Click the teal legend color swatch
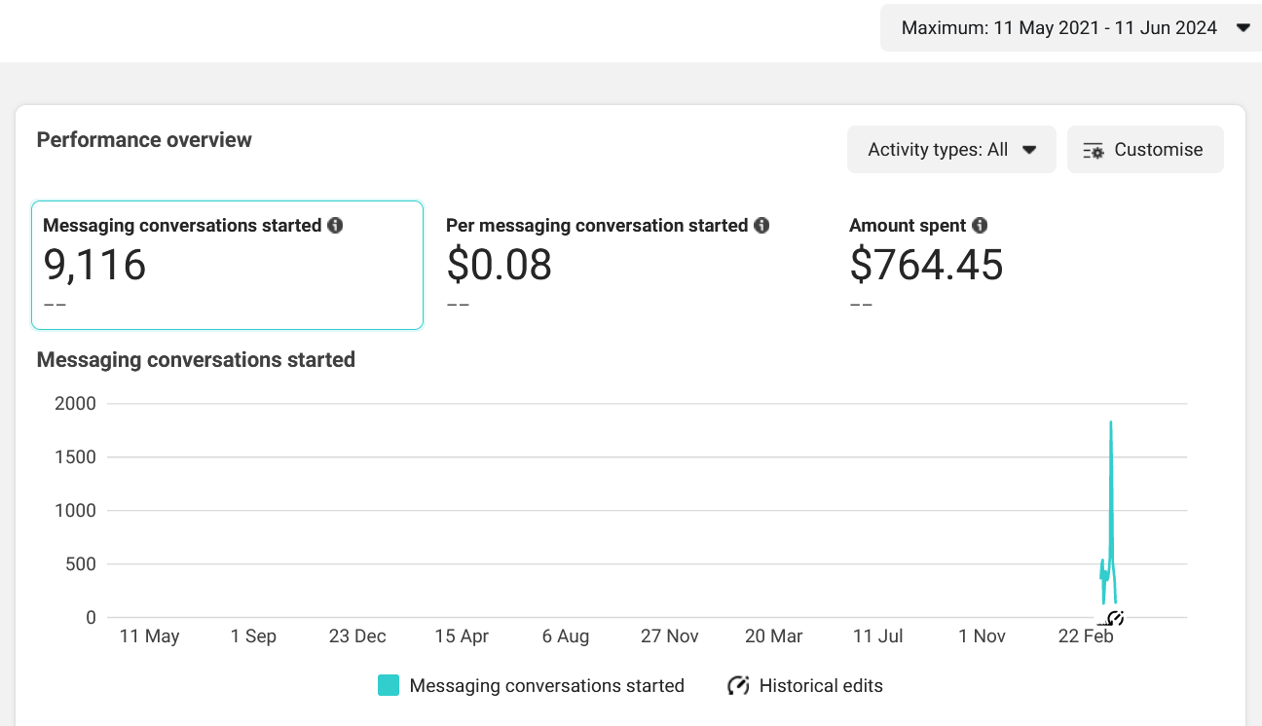 (x=389, y=686)
